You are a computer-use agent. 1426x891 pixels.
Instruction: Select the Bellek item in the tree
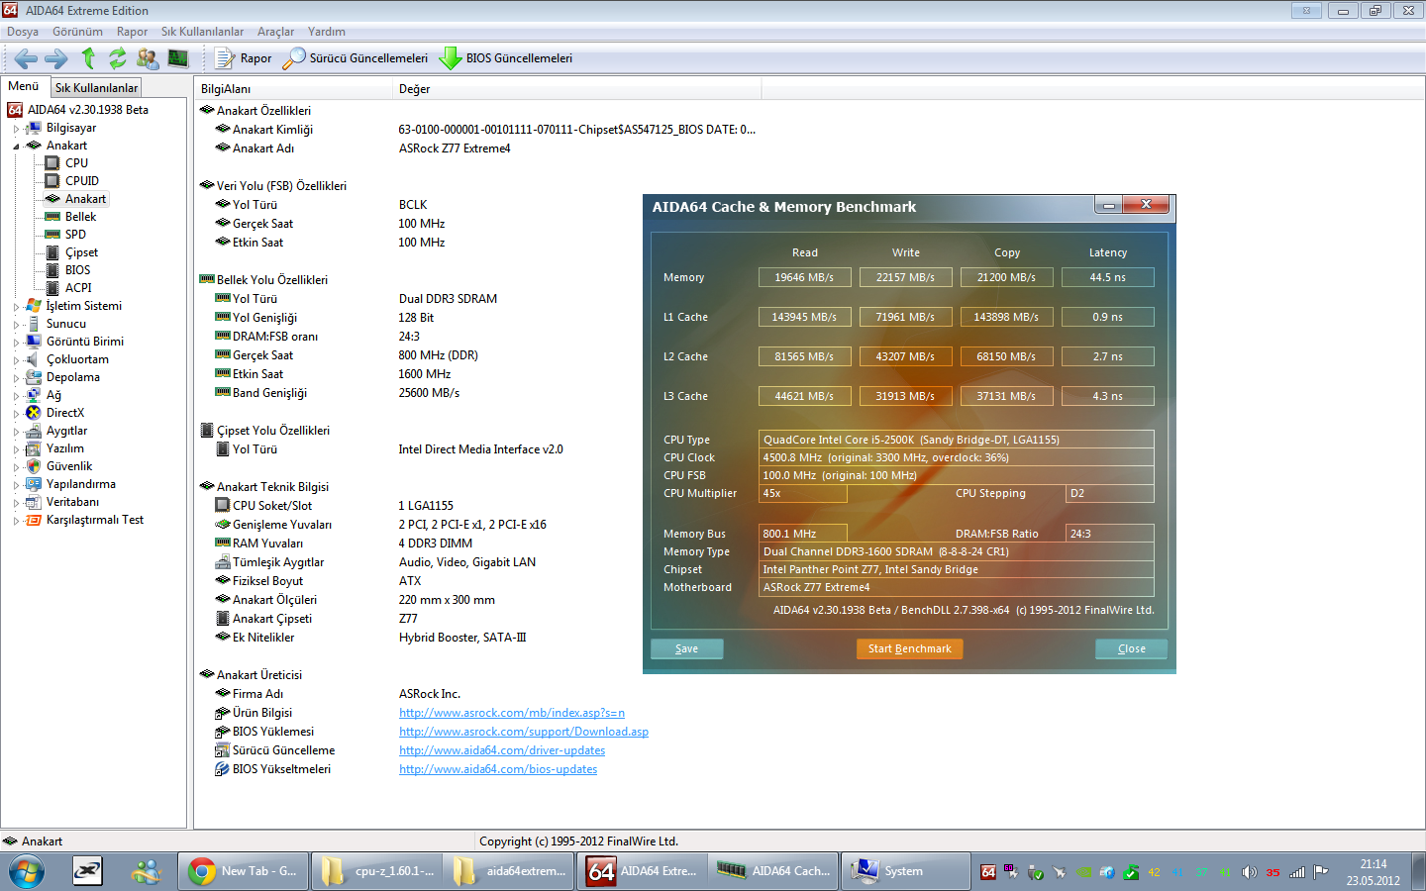point(80,217)
